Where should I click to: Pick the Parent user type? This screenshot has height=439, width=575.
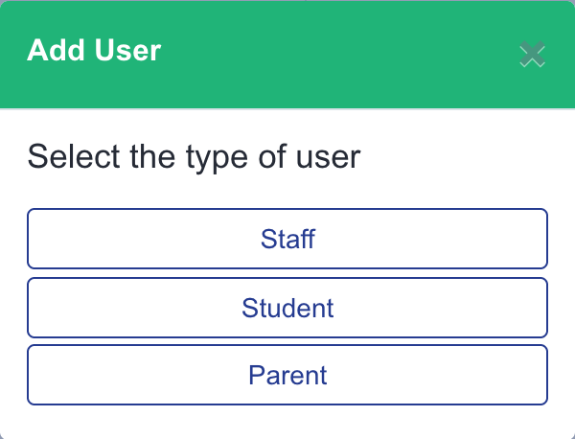click(x=287, y=375)
